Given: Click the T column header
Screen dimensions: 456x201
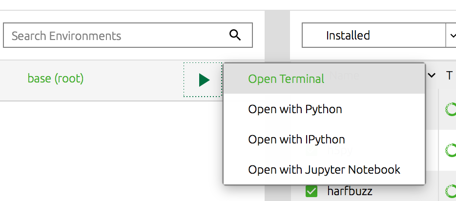Looking at the screenshot, I should coord(449,76).
